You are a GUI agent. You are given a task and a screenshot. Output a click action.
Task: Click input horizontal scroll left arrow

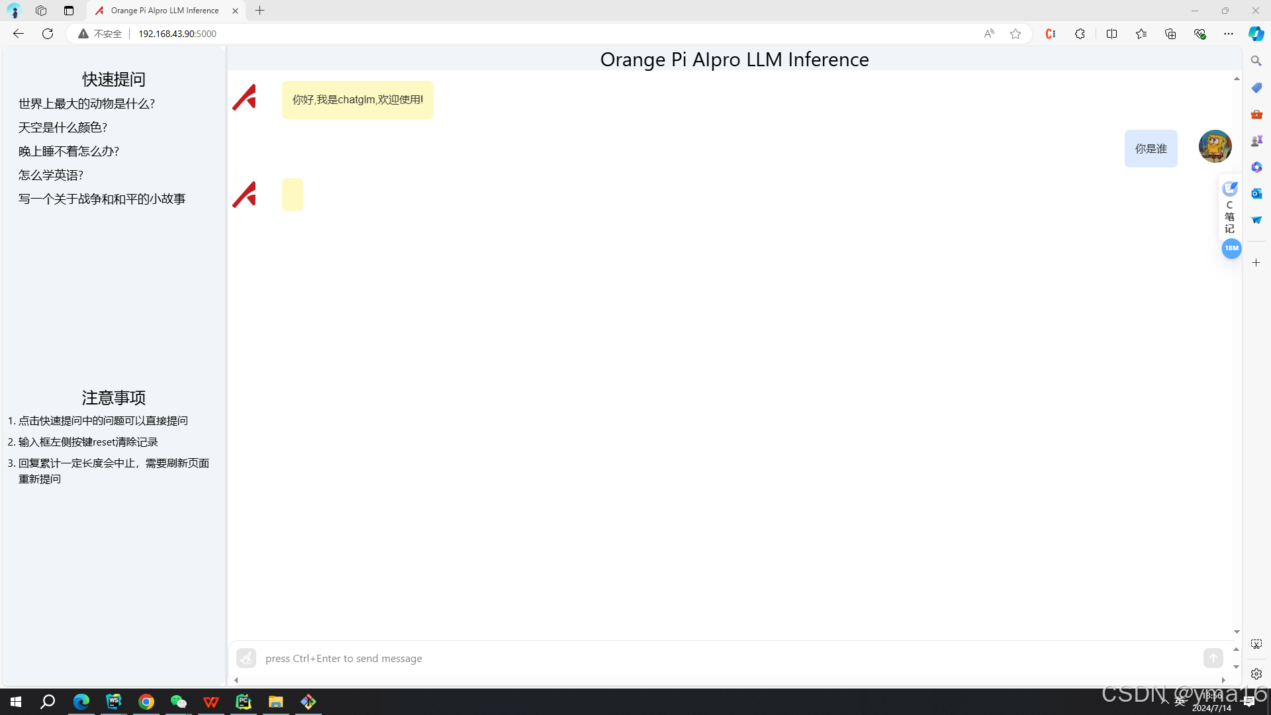coord(236,680)
